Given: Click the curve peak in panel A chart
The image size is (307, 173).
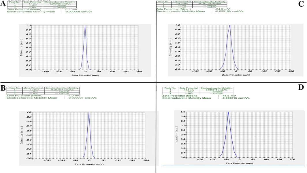Looking at the screenshot, I should pyautogui.click(x=85, y=26).
